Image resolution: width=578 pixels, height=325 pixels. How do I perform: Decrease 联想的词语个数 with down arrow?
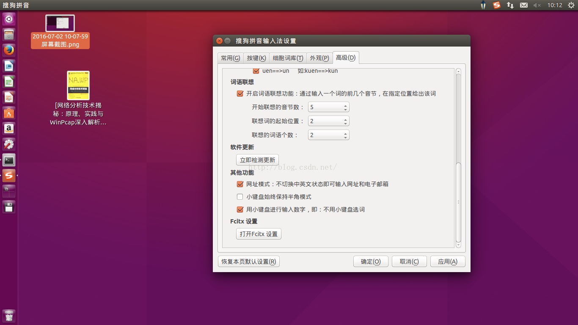pyautogui.click(x=346, y=138)
